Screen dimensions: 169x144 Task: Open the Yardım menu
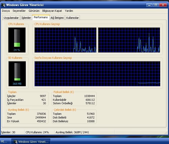tap(69, 11)
